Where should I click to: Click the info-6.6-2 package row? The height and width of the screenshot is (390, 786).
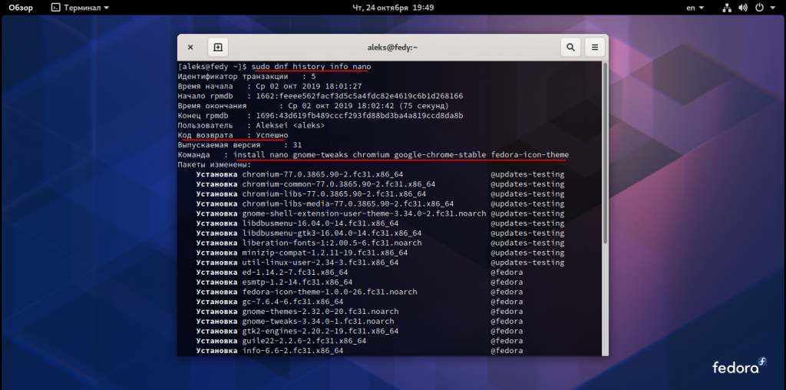pos(359,350)
